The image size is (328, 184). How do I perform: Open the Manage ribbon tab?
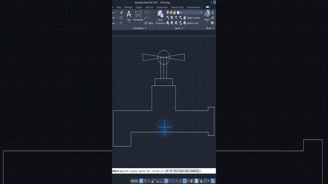coord(128,7)
